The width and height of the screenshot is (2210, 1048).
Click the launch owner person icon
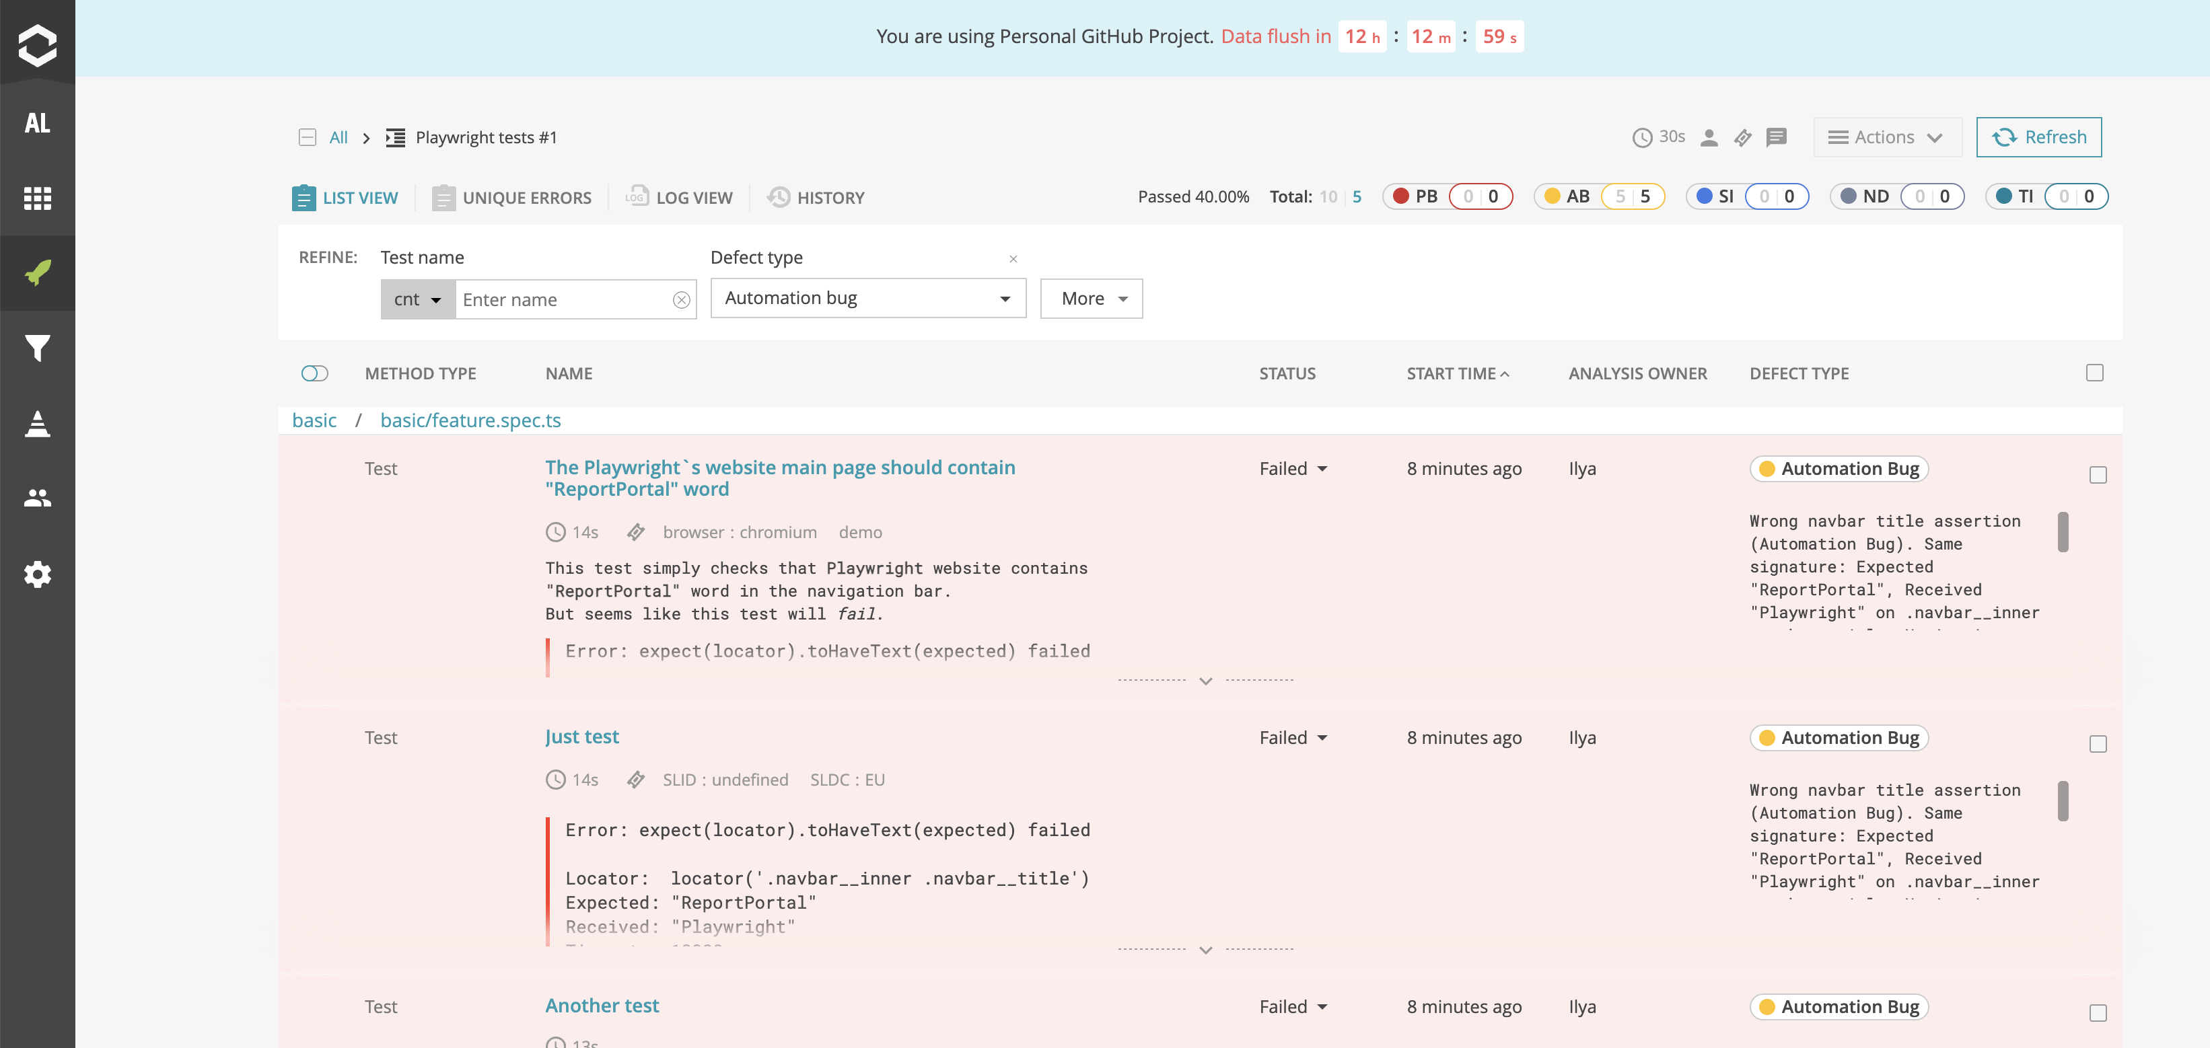(x=1709, y=137)
